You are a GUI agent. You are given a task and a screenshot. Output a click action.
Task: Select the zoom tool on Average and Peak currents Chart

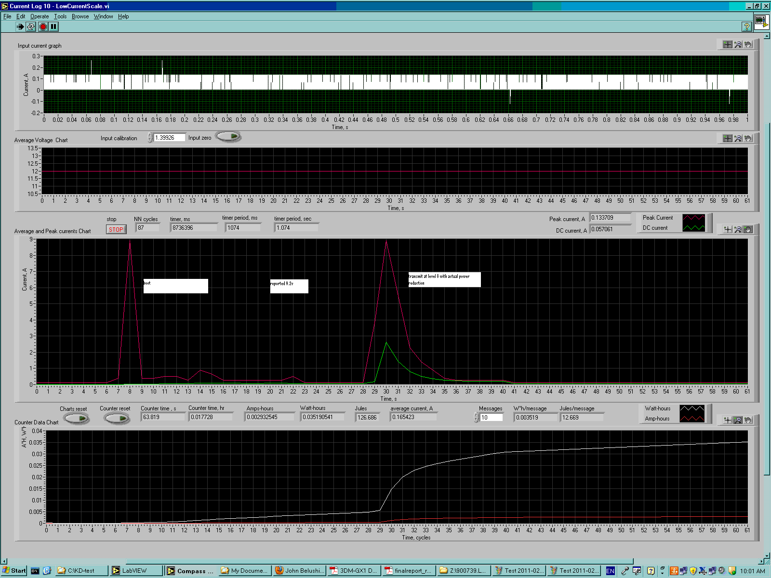[x=738, y=229]
